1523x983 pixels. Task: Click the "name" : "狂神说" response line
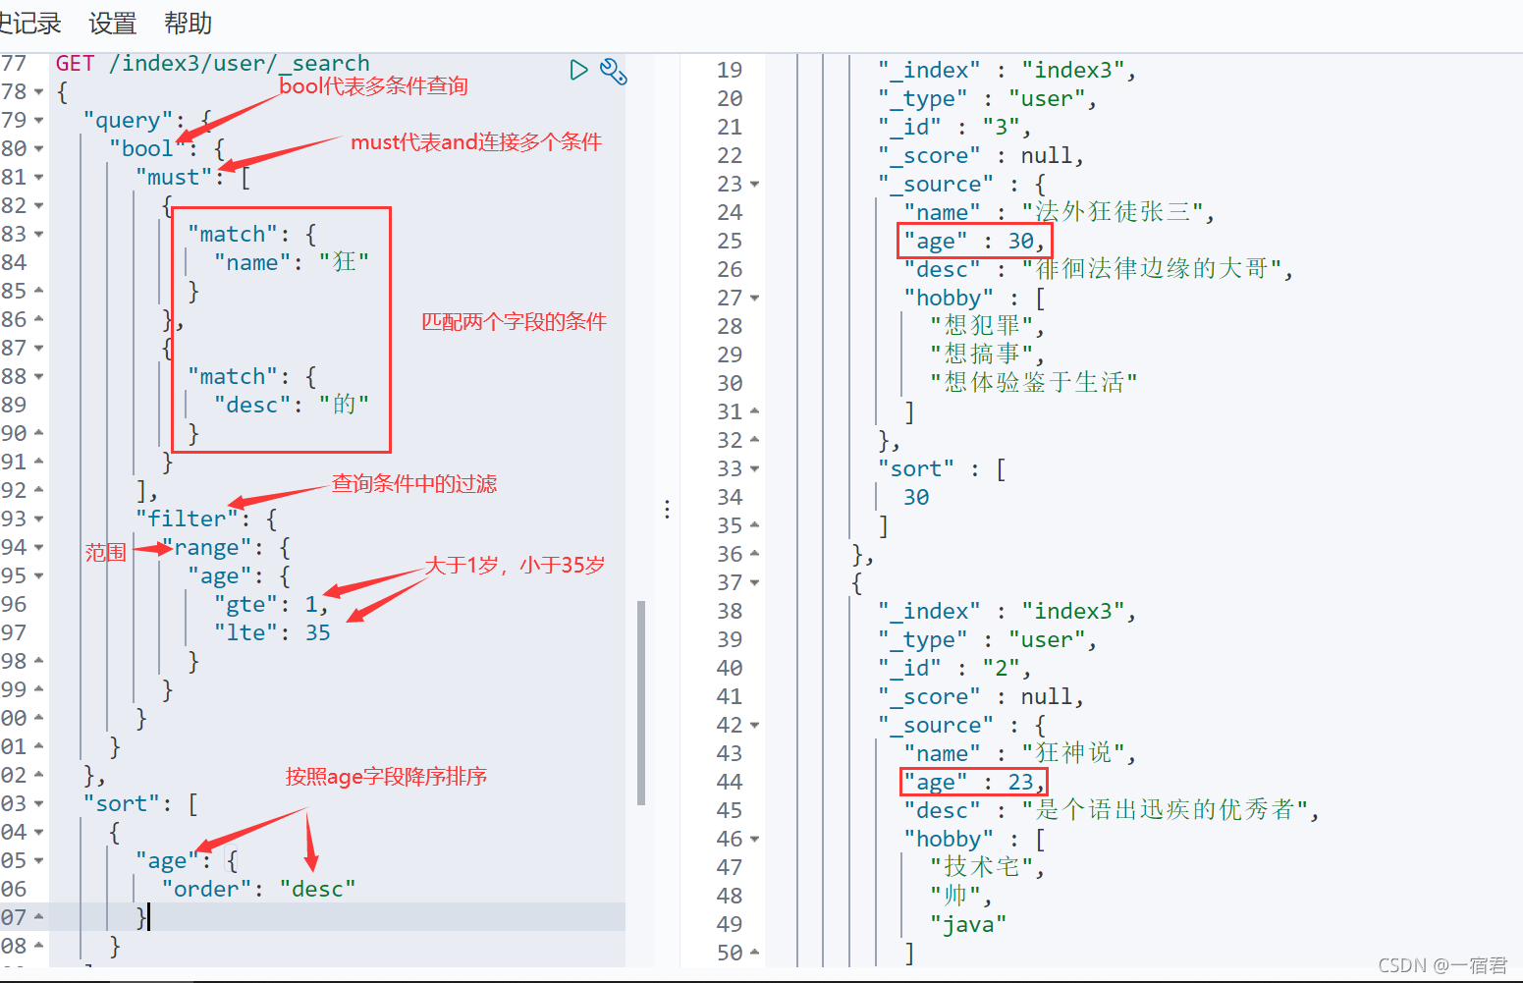pyautogui.click(x=1020, y=753)
